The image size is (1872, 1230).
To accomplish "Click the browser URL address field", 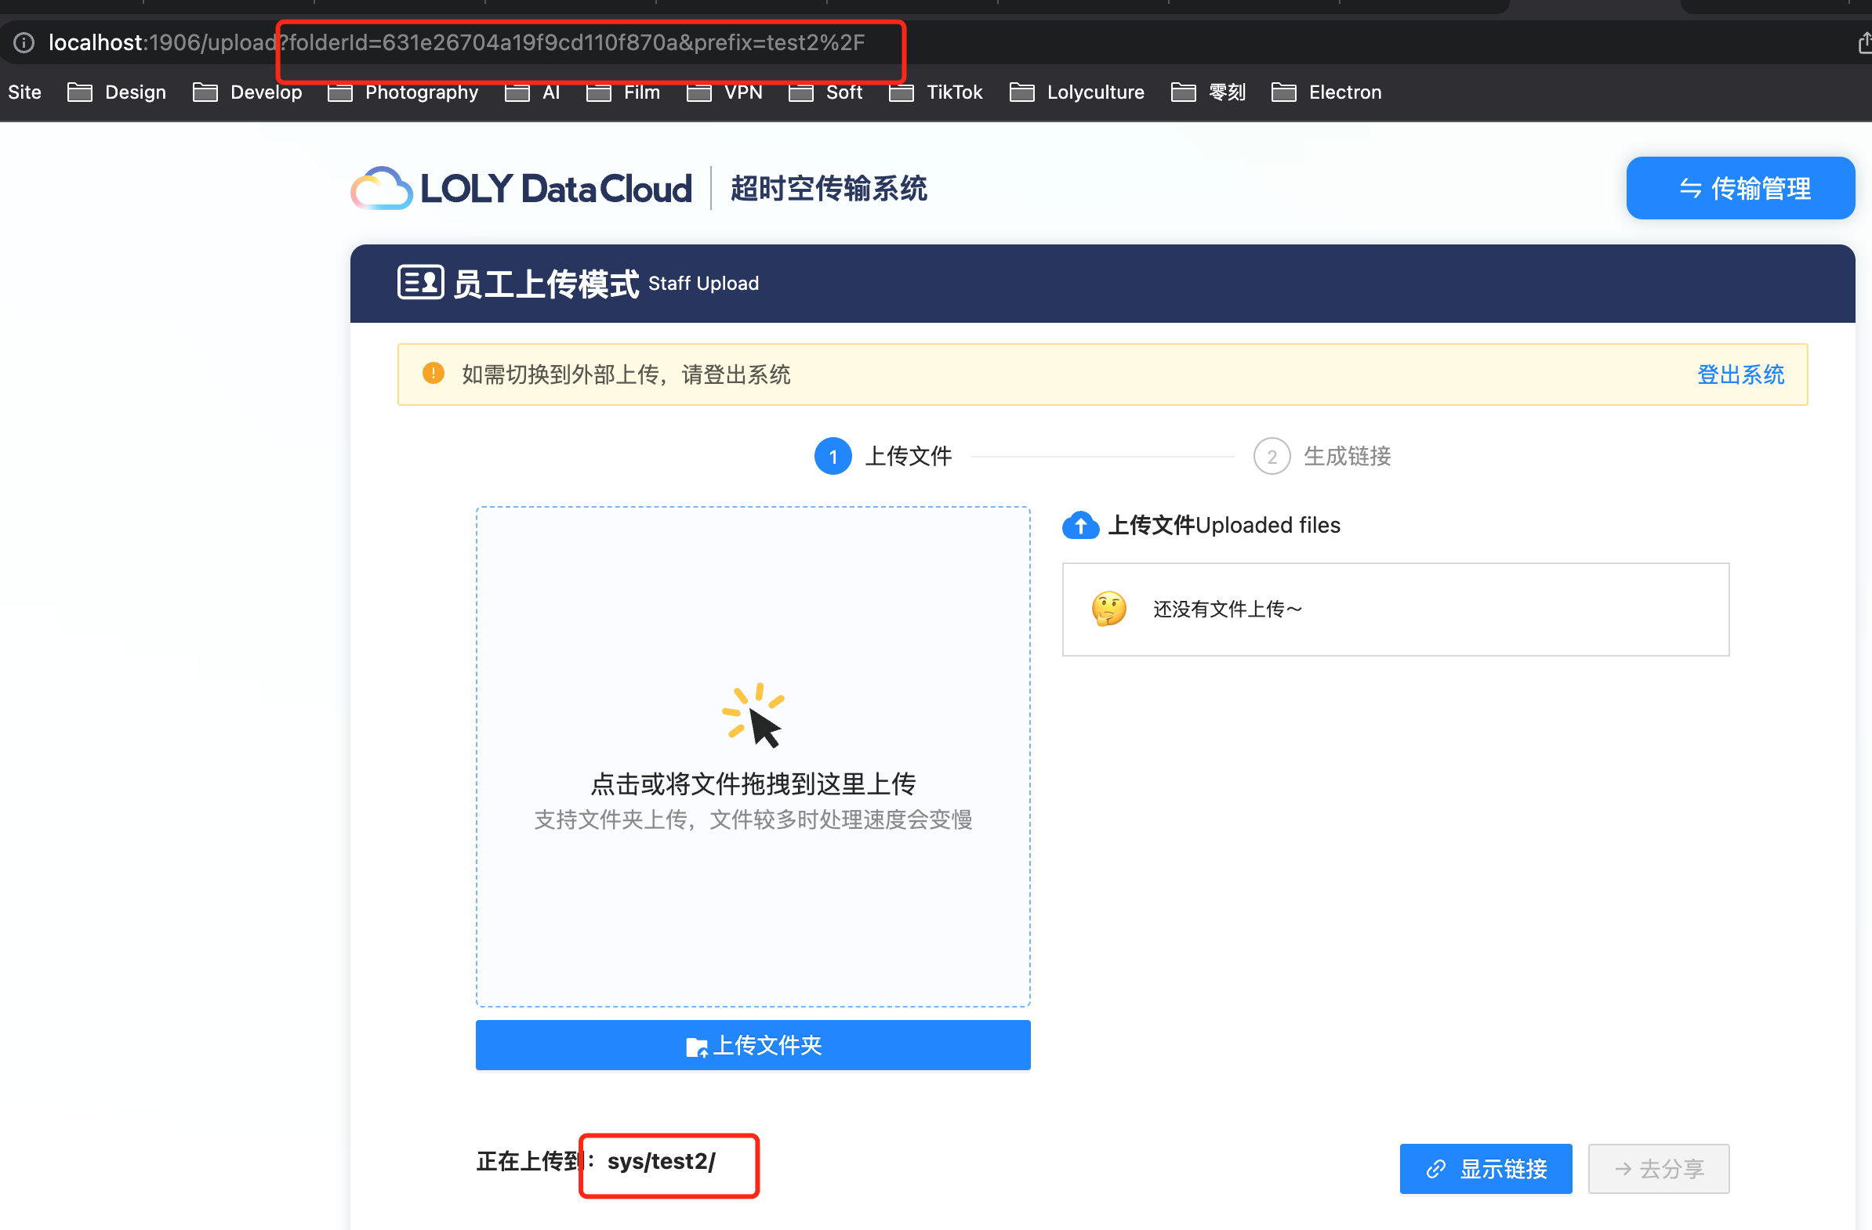I will pos(550,42).
